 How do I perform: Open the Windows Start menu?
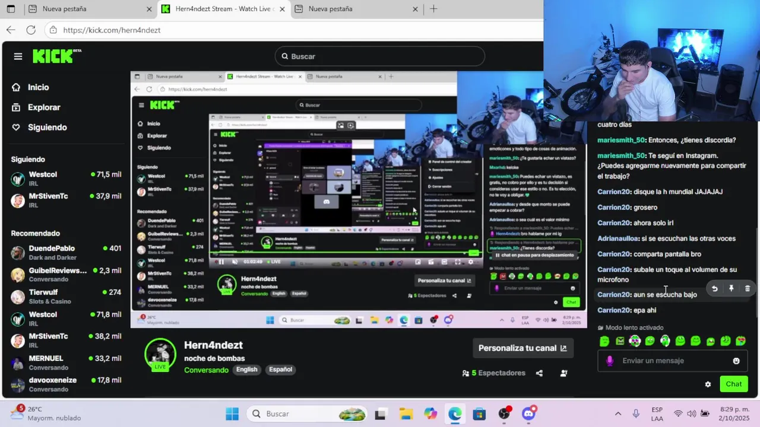[x=232, y=414]
